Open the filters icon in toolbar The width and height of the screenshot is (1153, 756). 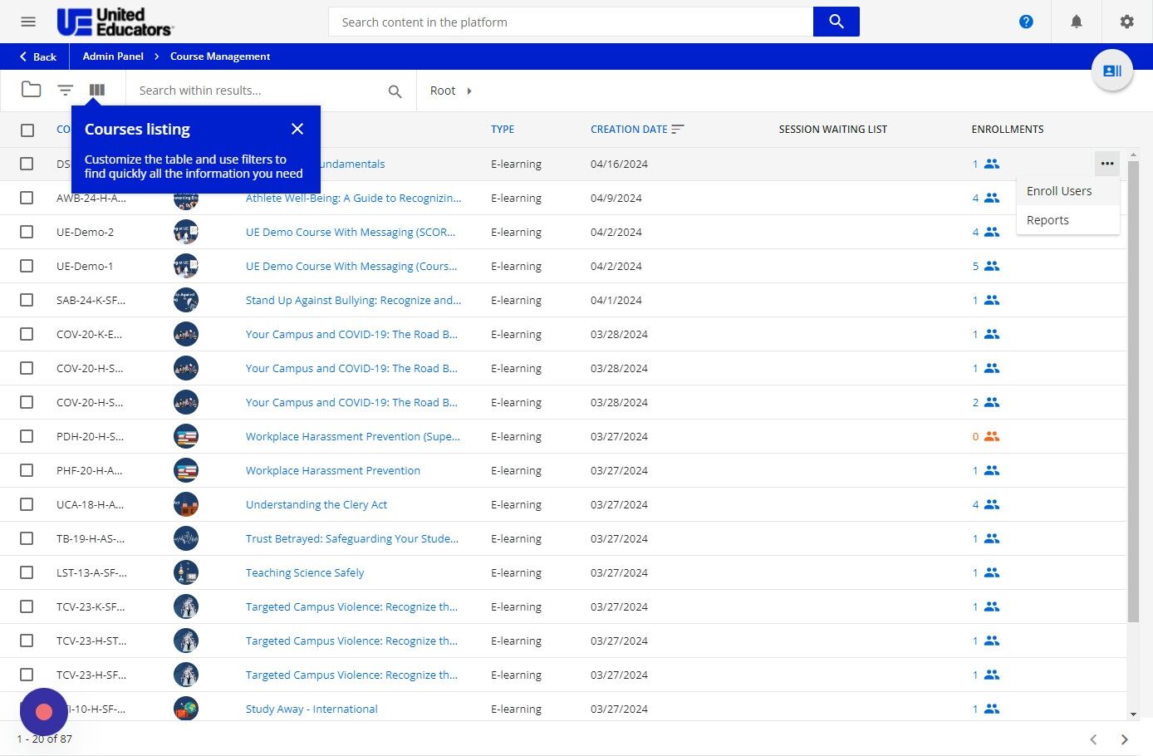66,90
